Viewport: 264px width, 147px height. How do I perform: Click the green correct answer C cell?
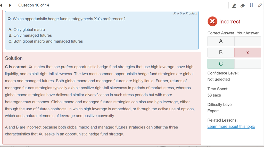[221, 64]
